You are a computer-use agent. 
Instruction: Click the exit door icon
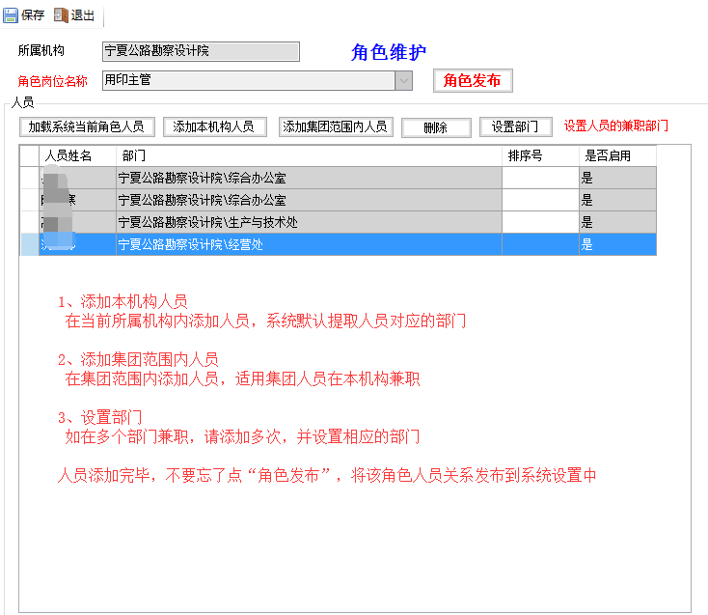pos(61,15)
